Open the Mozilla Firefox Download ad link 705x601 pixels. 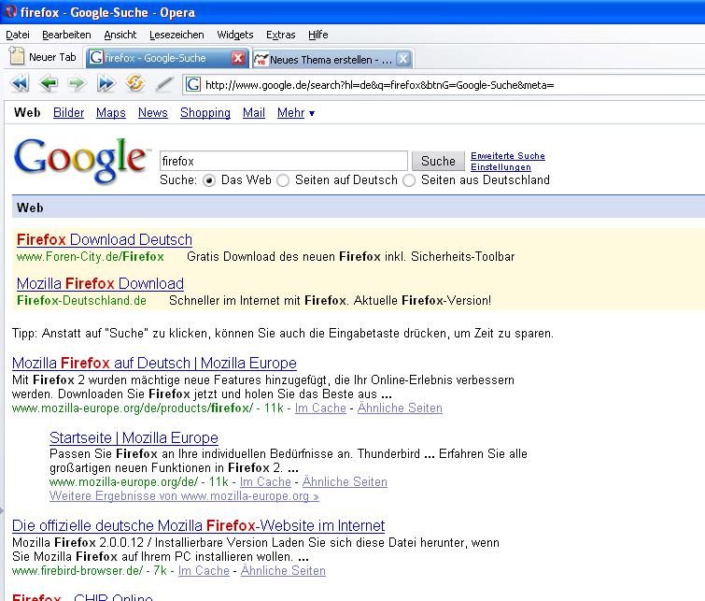(x=100, y=283)
